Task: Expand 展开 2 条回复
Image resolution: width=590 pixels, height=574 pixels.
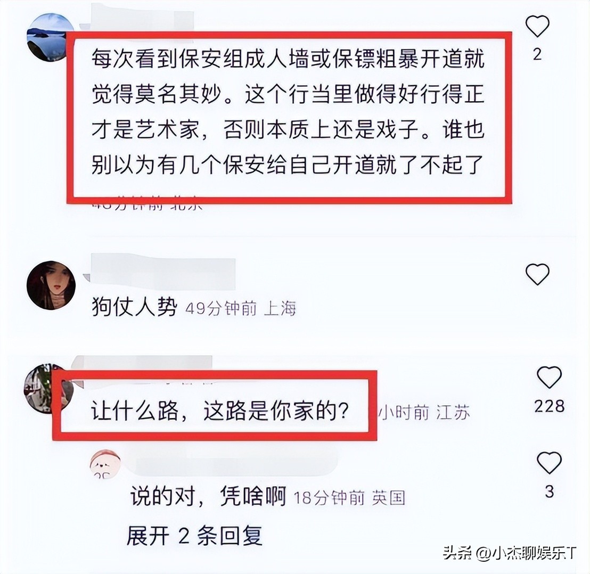Action: pos(194,536)
